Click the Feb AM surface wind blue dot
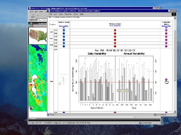Image resolution: width=181 pixels, height=135 pixels. (x=64, y=36)
